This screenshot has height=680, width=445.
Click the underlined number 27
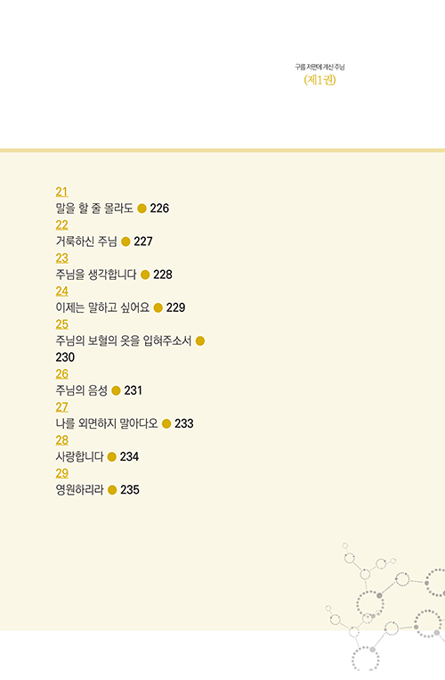(x=62, y=406)
